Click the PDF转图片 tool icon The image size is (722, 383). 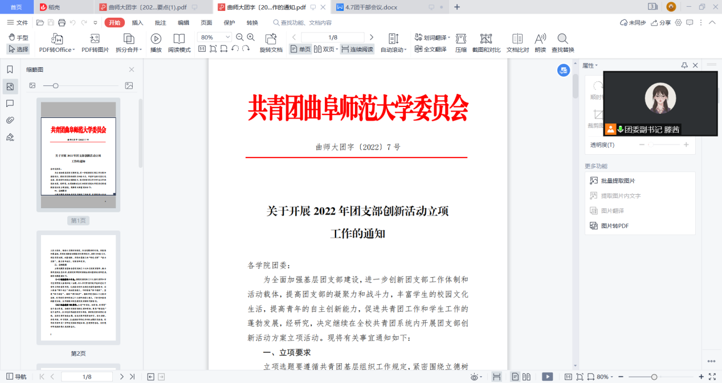tap(95, 39)
